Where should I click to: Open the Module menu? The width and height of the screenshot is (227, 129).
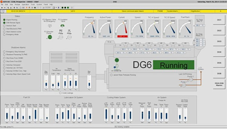[x=17, y=5]
